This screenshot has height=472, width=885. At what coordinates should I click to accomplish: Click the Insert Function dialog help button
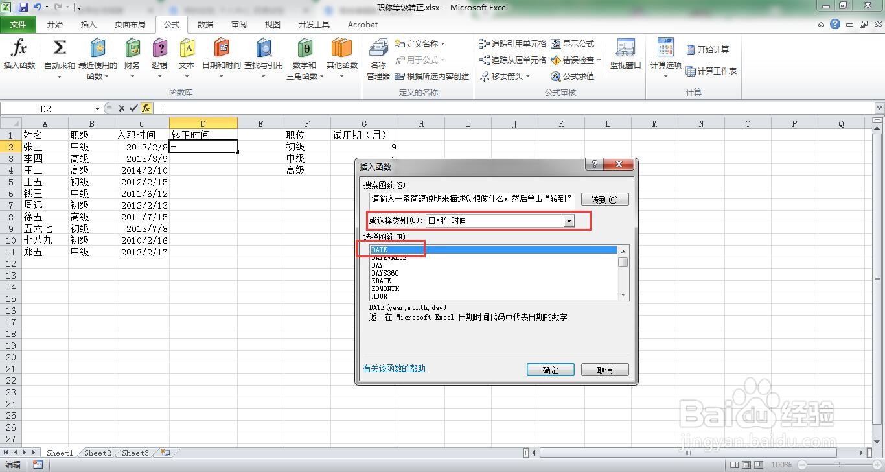594,165
